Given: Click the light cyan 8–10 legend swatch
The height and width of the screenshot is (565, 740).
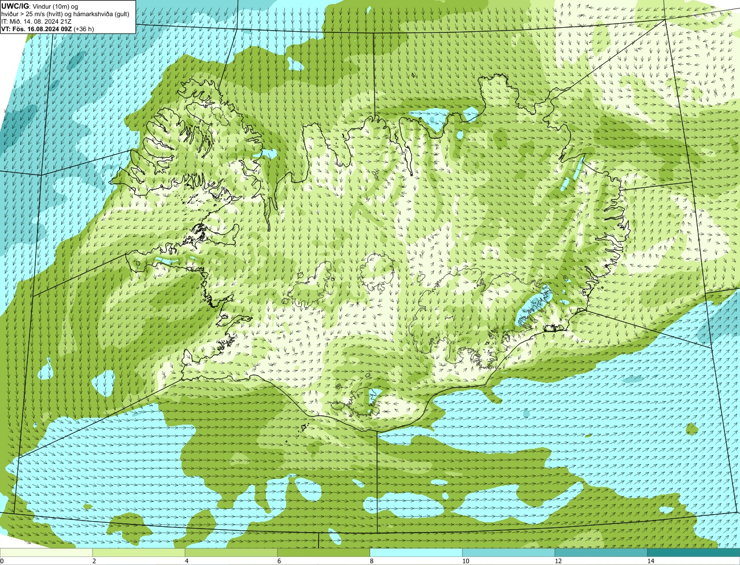Looking at the screenshot, I should tap(416, 552).
